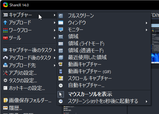Click the folder icon for 画像保存フォルダー
Screen dimensions: 159x114
tap(5, 100)
